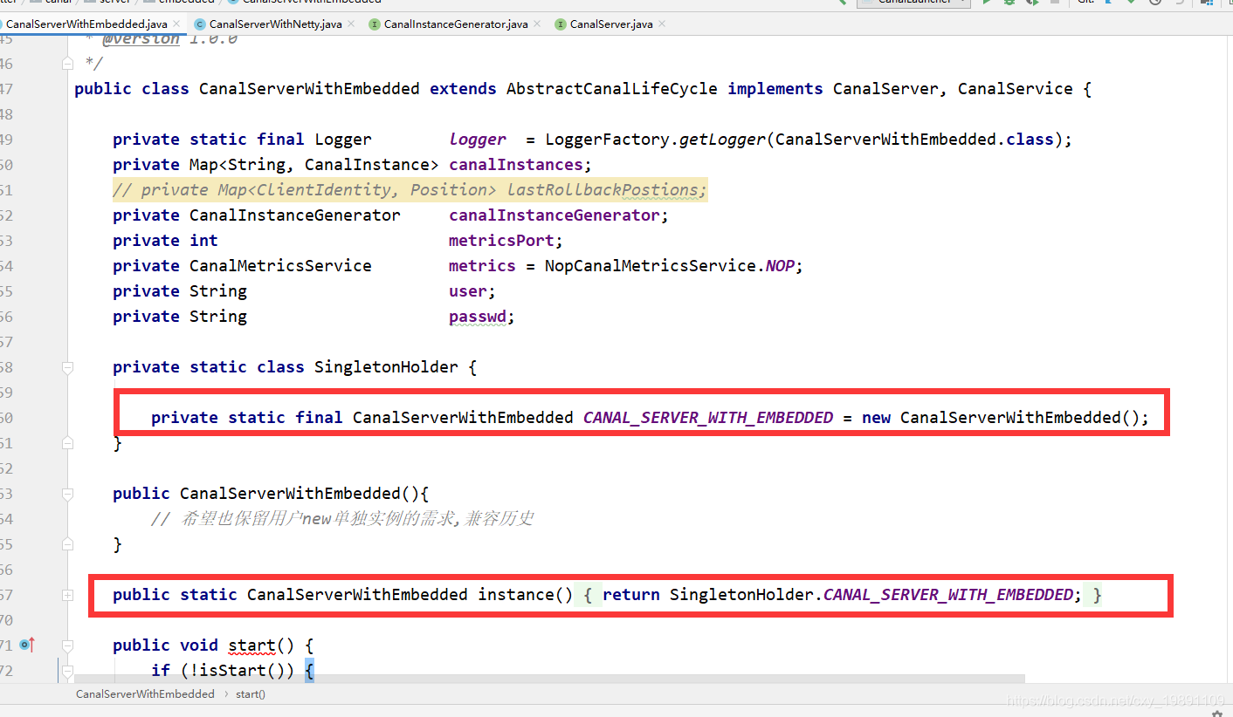
Task: Click the 'NOP' constant
Action: (x=780, y=266)
